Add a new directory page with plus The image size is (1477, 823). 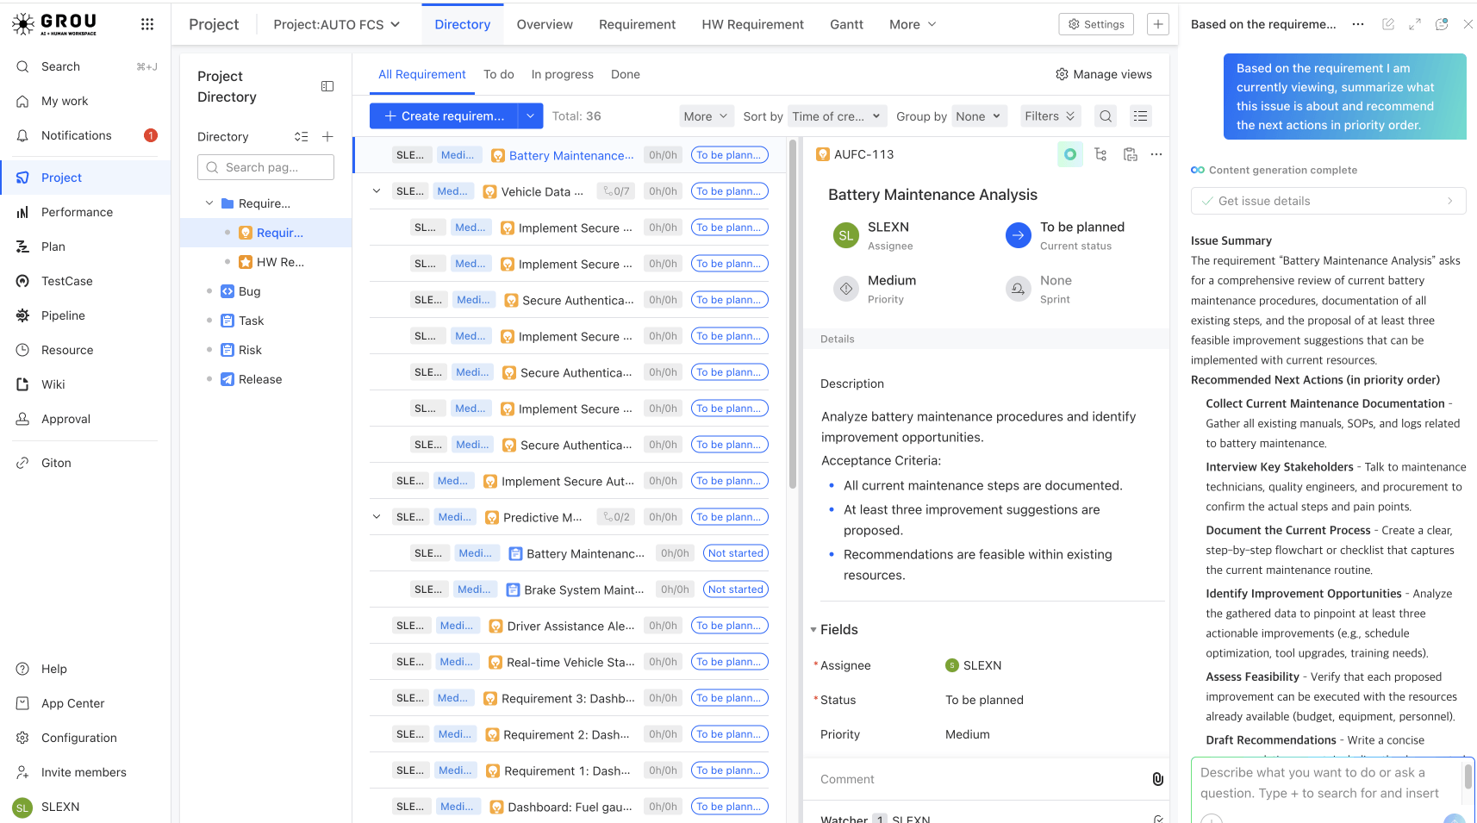327,136
